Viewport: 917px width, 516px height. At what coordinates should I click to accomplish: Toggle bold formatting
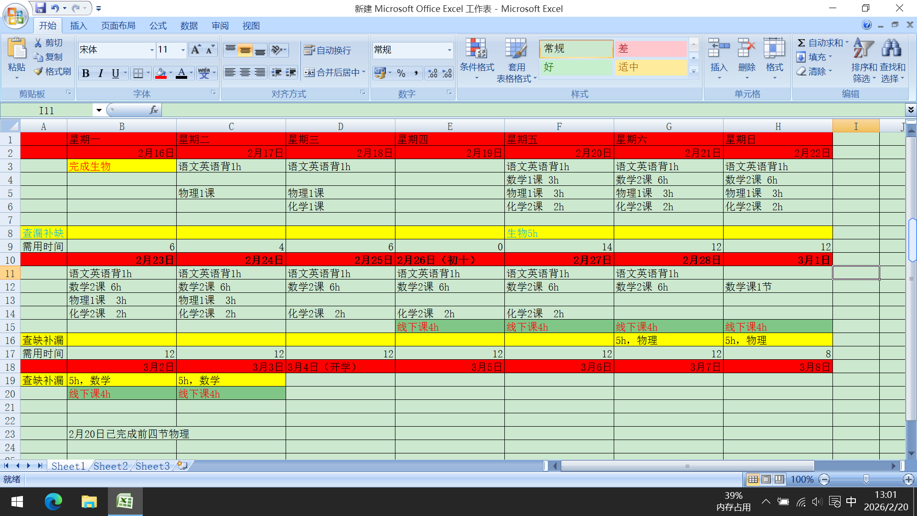(x=85, y=73)
